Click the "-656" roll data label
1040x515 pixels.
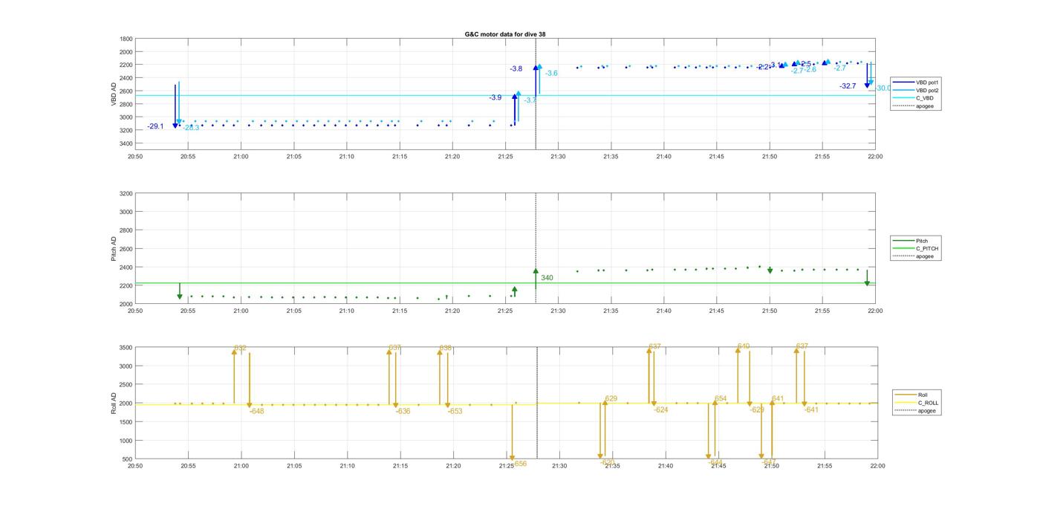(519, 463)
